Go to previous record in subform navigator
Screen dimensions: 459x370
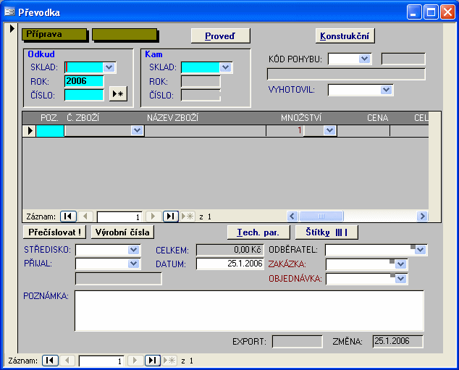tap(85, 216)
